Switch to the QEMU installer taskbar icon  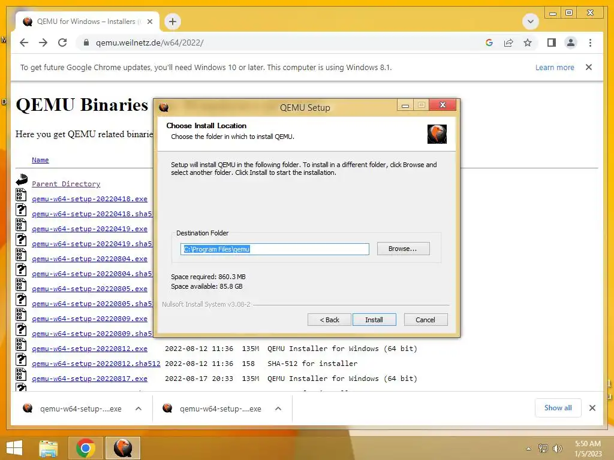point(122,448)
